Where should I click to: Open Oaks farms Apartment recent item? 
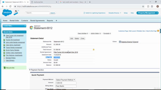point(13,45)
